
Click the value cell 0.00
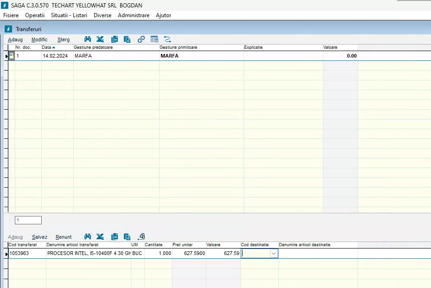coord(341,56)
